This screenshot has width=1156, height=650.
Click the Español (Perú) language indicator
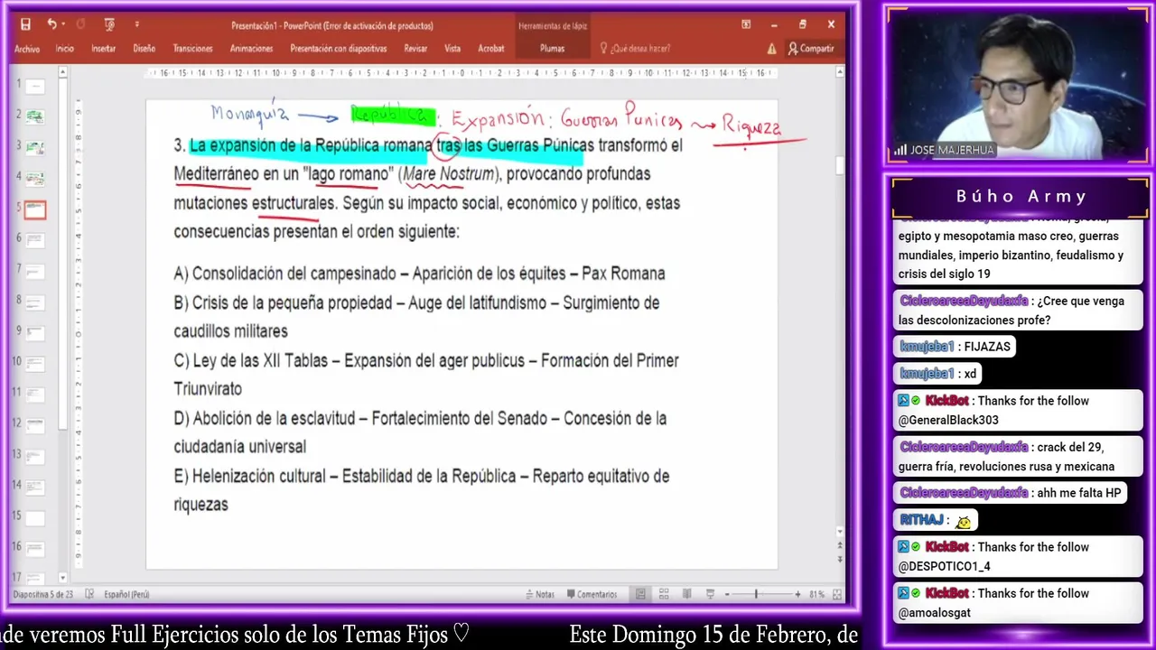pyautogui.click(x=127, y=594)
